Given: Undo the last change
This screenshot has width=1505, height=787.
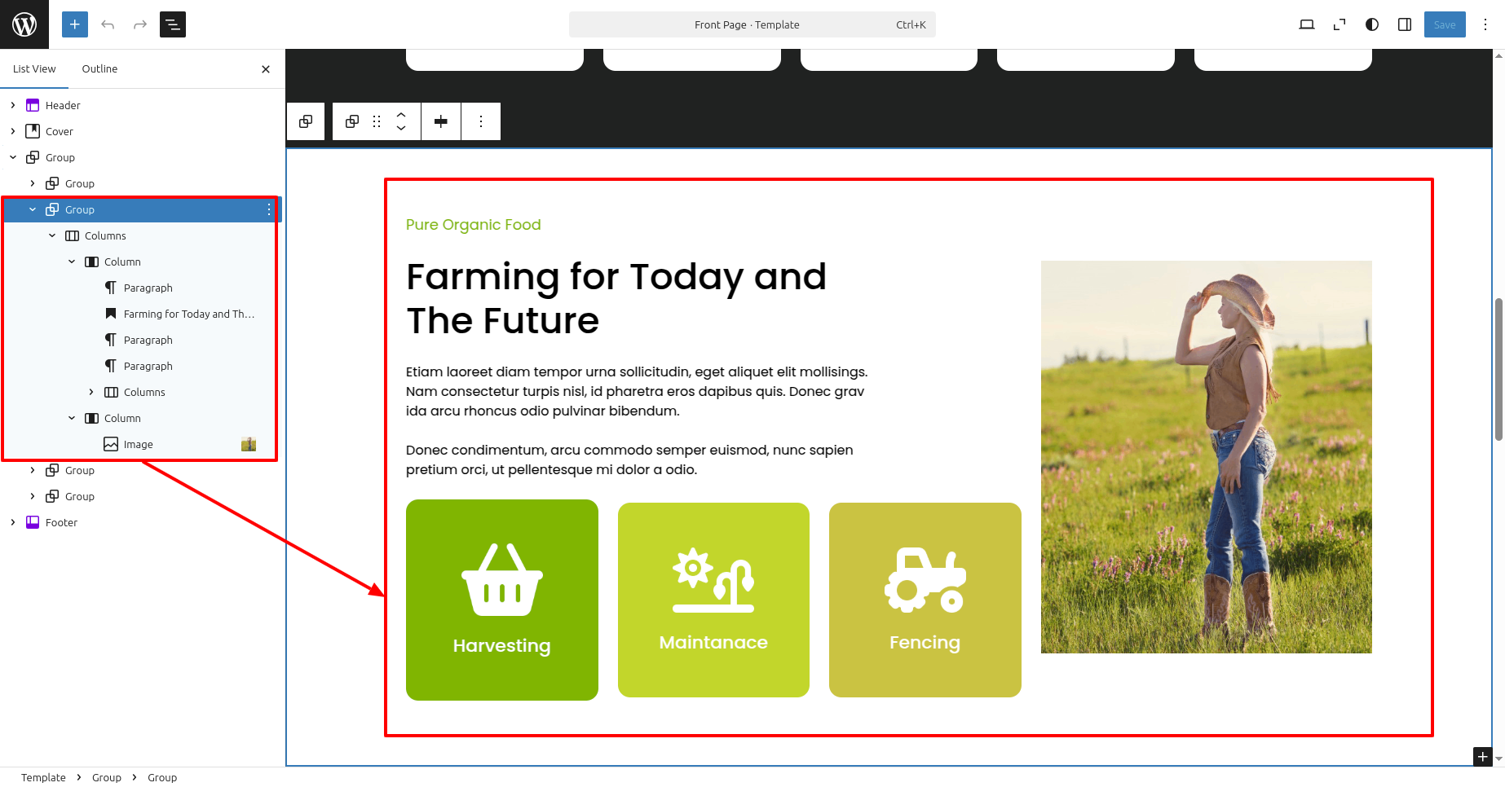Looking at the screenshot, I should coord(108,24).
